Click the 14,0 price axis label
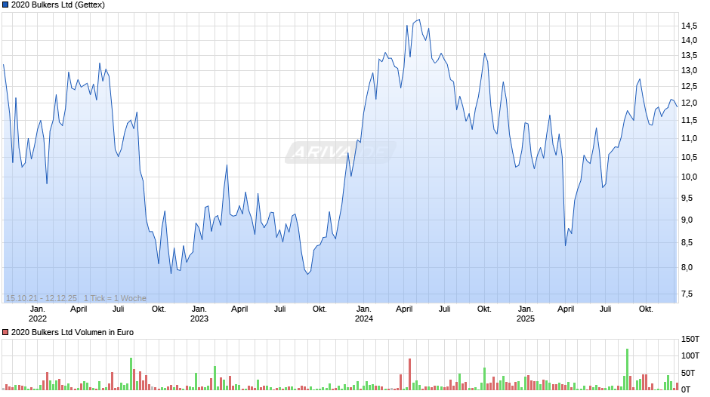710x397 pixels. coord(689,40)
